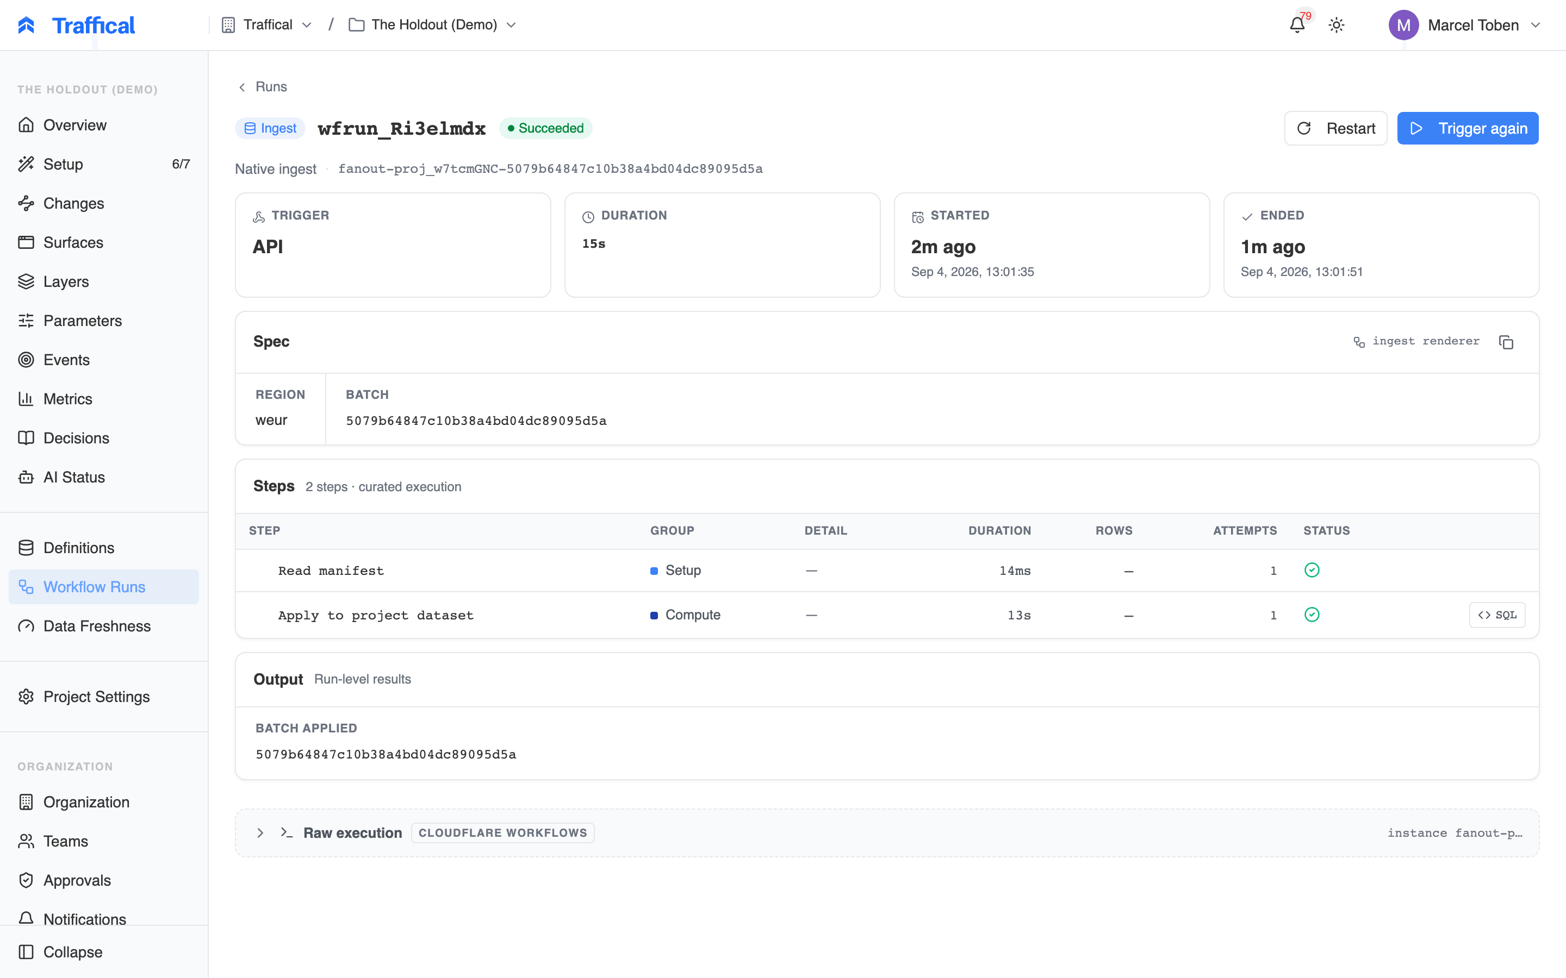Click the Spec batch hash value
The height and width of the screenshot is (978, 1566).
(x=476, y=421)
